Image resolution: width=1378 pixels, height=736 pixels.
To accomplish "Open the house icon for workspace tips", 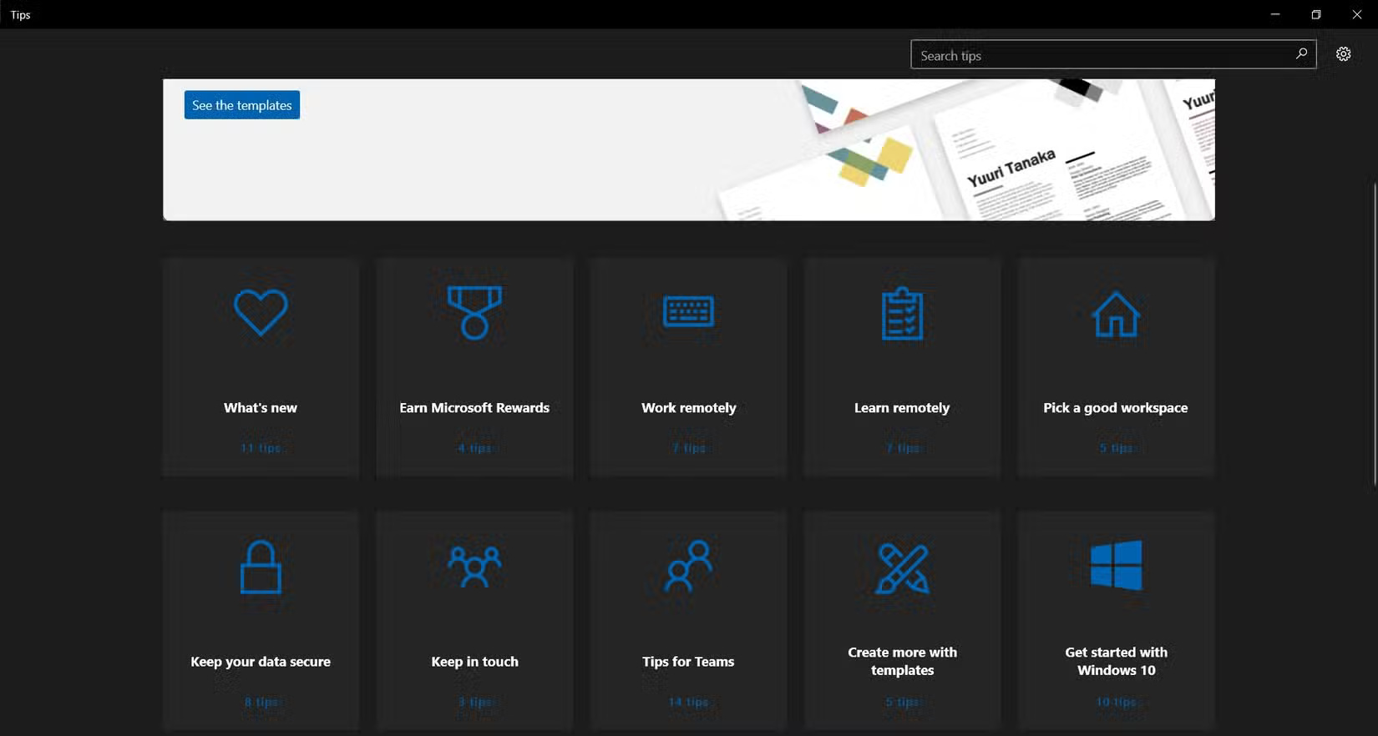I will [x=1116, y=314].
